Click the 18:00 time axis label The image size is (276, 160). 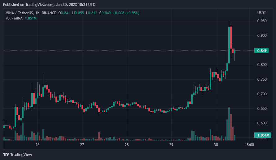pos(249,145)
